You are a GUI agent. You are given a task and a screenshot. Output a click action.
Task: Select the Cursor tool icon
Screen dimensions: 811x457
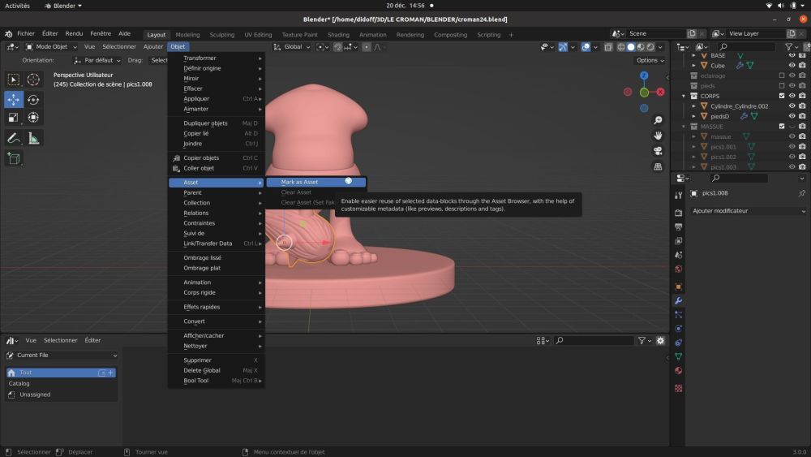[x=33, y=80]
